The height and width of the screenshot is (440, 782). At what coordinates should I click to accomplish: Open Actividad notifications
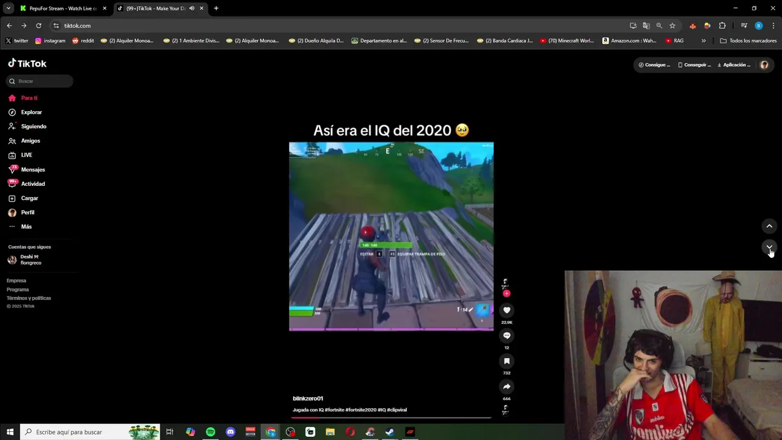click(27, 184)
